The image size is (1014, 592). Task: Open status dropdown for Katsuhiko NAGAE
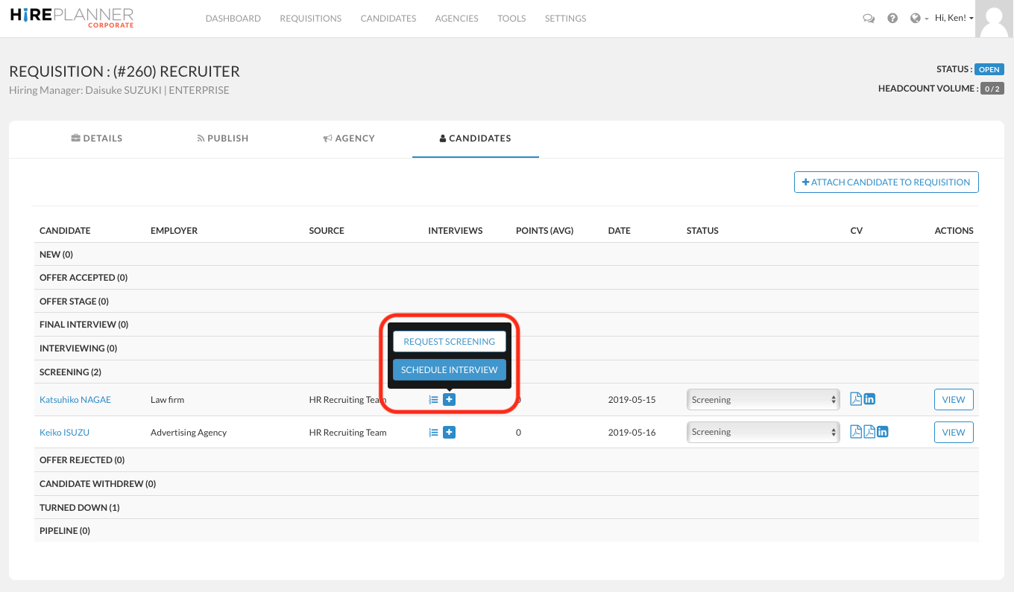[763, 400]
